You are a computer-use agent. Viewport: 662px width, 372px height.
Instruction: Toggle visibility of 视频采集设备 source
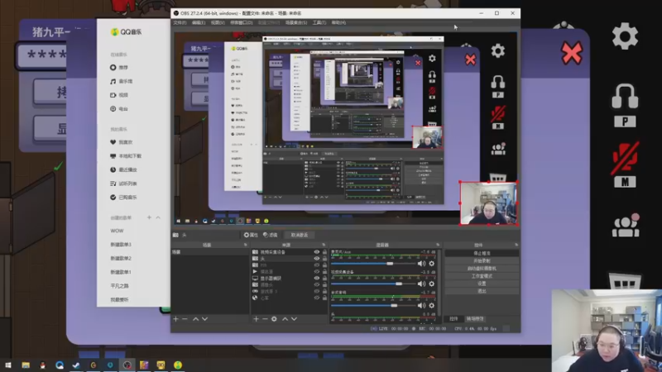pyautogui.click(x=317, y=252)
